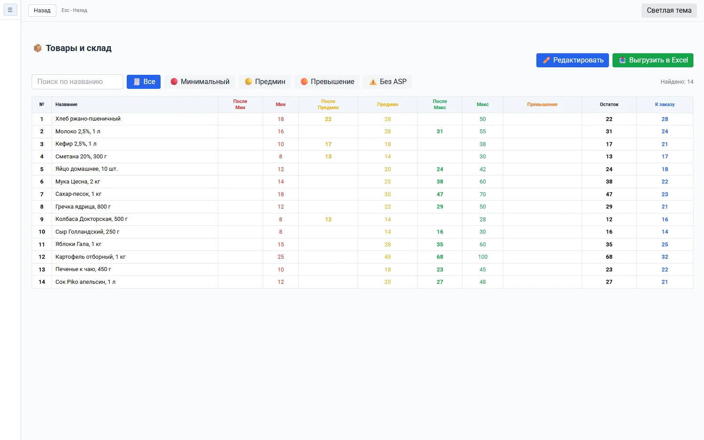704x440 pixels.
Task: Export table with Выгрузить в Excel
Action: pyautogui.click(x=653, y=60)
